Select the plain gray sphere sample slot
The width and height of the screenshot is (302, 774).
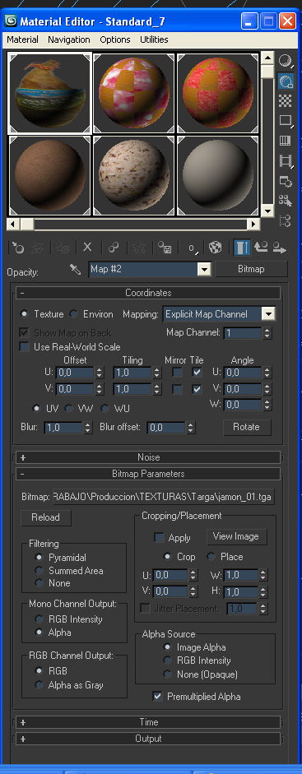tap(218, 176)
